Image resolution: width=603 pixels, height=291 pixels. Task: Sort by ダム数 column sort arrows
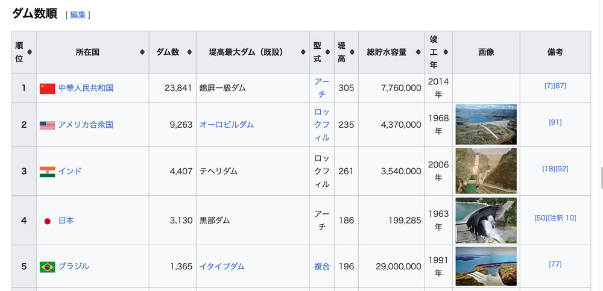189,52
